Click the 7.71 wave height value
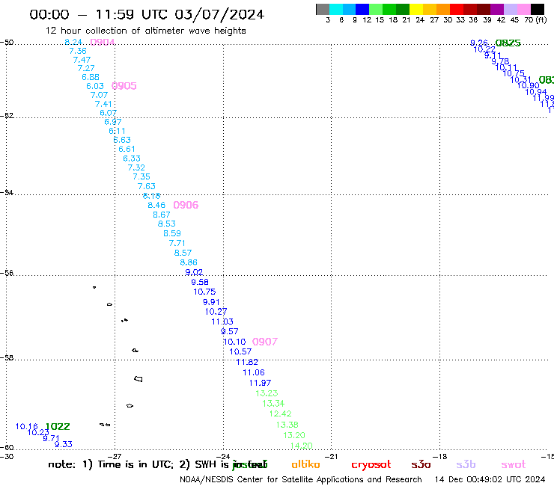Viewport: 554px width, 486px height. (177, 243)
